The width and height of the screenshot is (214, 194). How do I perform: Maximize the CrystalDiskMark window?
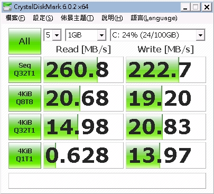click(196, 7)
